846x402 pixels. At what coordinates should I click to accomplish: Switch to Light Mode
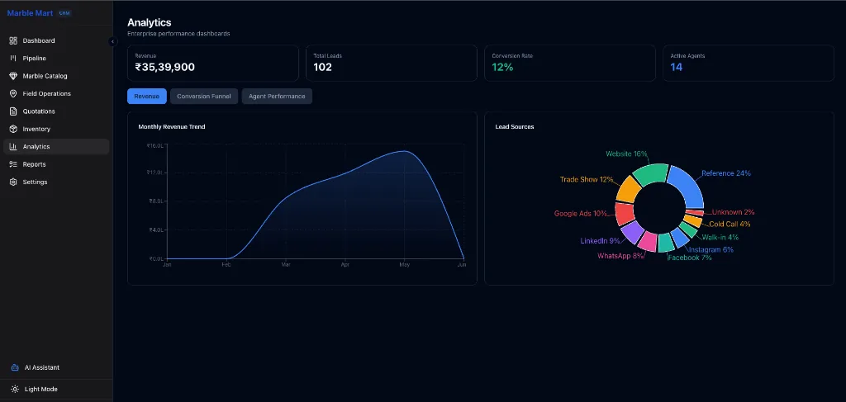pyautogui.click(x=56, y=389)
